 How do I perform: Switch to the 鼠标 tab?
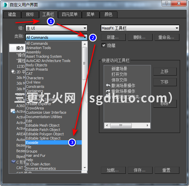pyautogui.click(x=30, y=15)
